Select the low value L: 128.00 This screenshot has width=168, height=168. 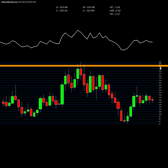click(x=88, y=11)
